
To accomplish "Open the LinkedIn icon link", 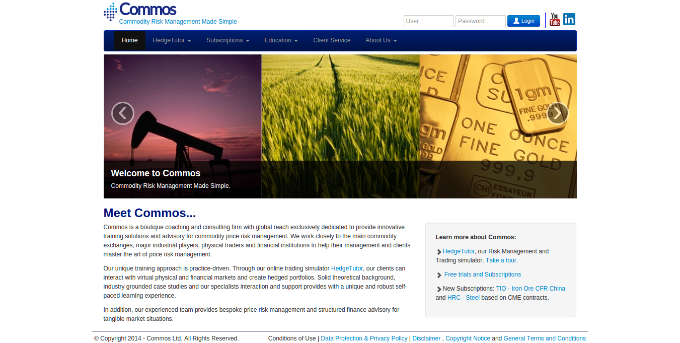I will (569, 19).
